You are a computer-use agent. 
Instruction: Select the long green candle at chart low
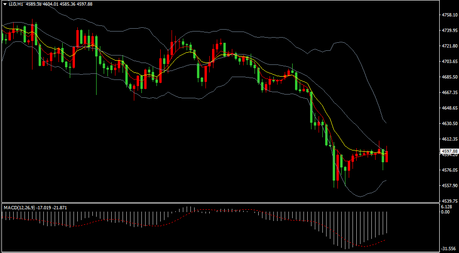pos(334,165)
